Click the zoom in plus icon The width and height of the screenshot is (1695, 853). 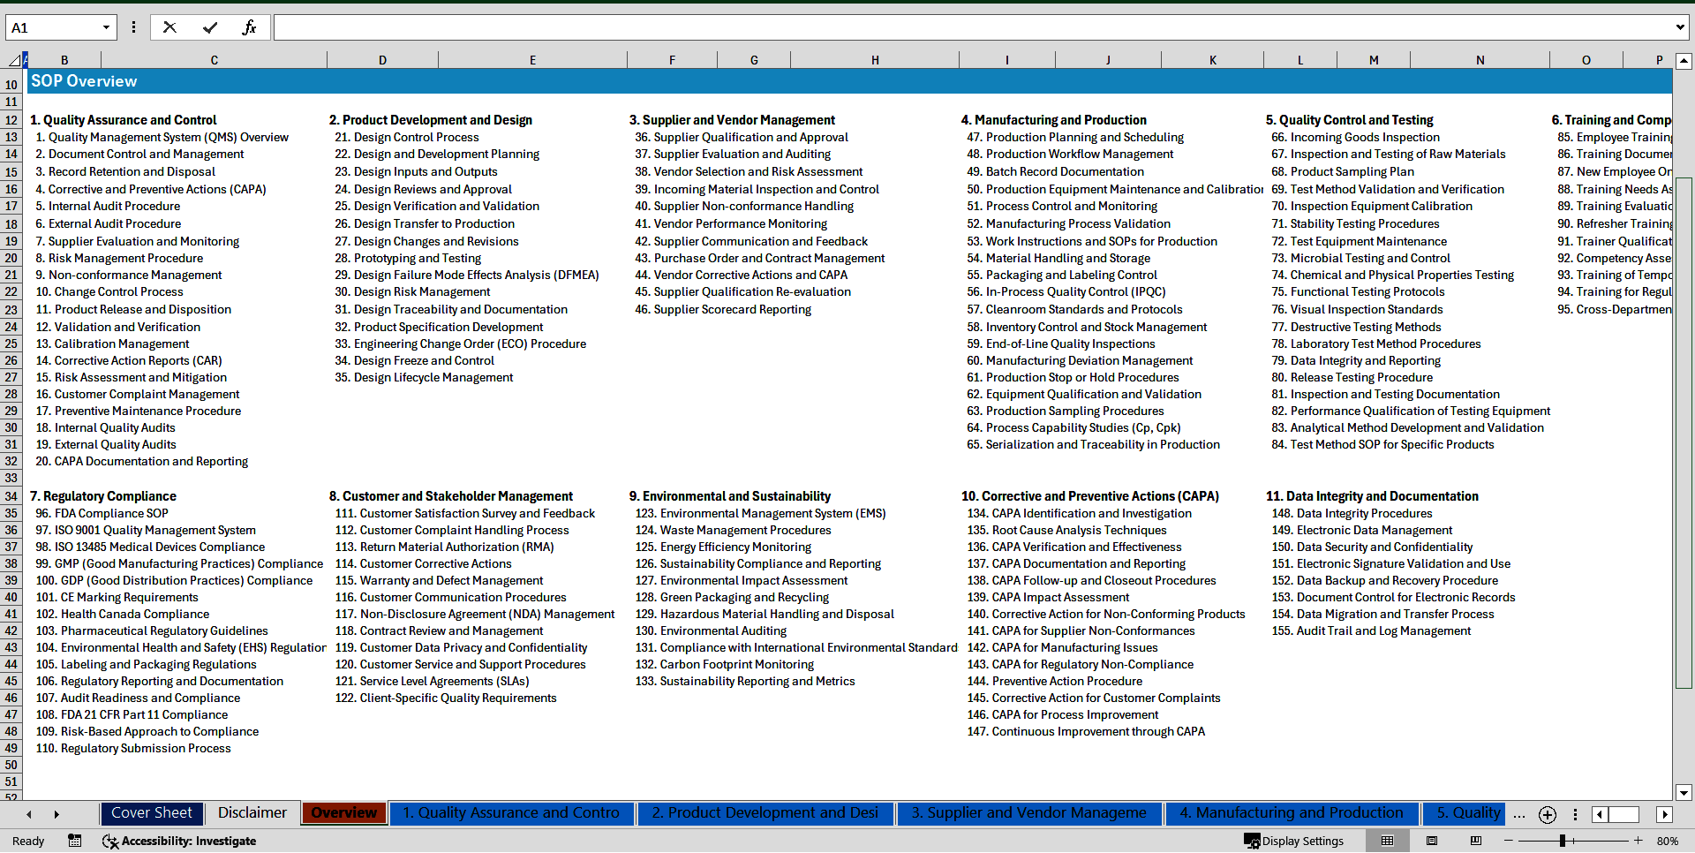pyautogui.click(x=1638, y=841)
